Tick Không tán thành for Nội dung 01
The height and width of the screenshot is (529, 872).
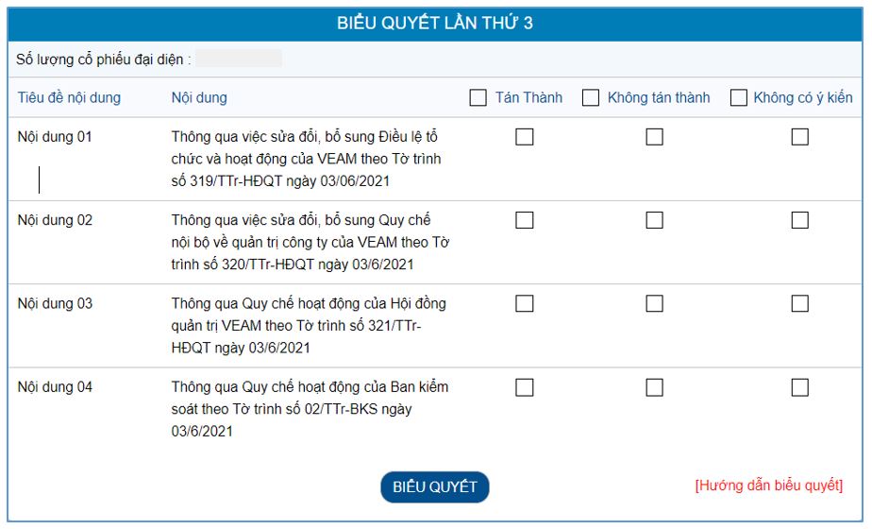(654, 136)
